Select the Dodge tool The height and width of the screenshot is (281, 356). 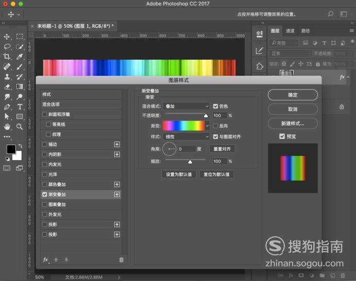[20, 97]
